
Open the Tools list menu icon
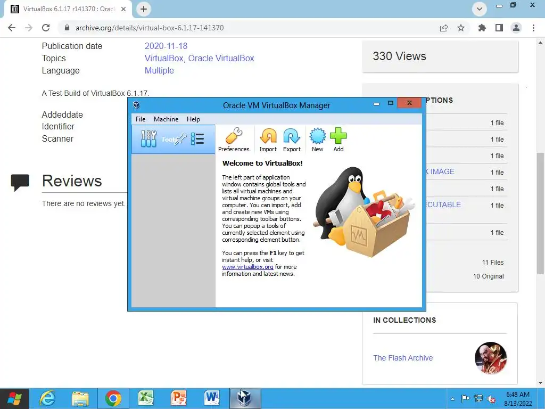click(197, 139)
